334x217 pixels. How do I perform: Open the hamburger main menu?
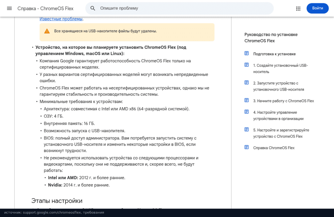tap(9, 8)
